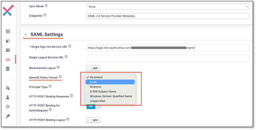Click info icon for Single Logout Service URL
The width and height of the screenshot is (256, 130).
(x=66, y=57)
